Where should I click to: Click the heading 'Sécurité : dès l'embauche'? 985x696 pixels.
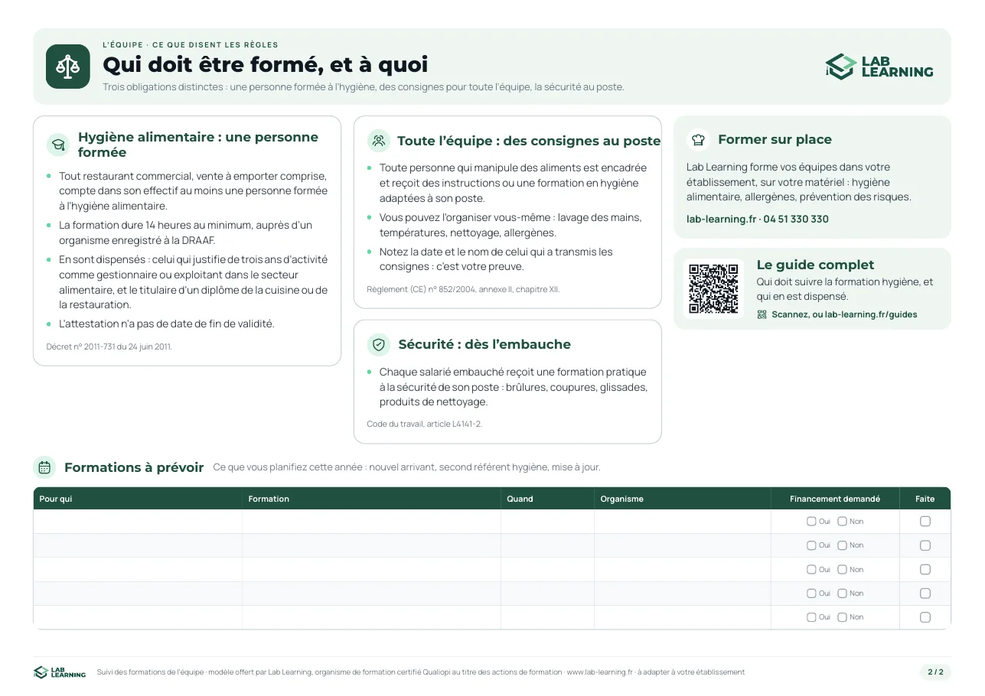(x=484, y=345)
